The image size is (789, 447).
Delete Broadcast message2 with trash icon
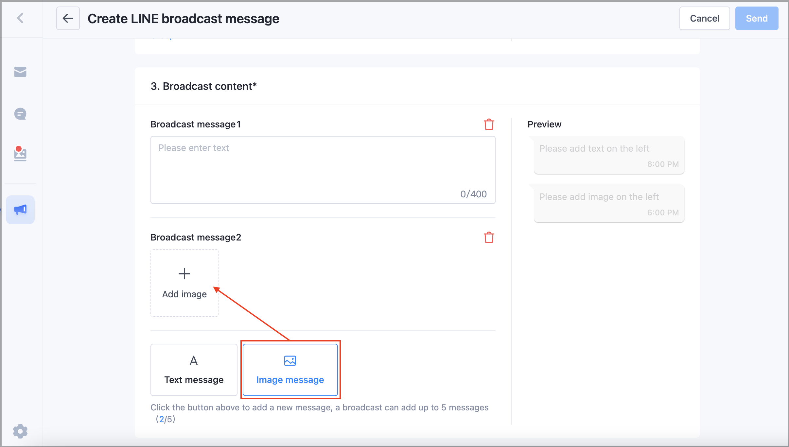[489, 238]
